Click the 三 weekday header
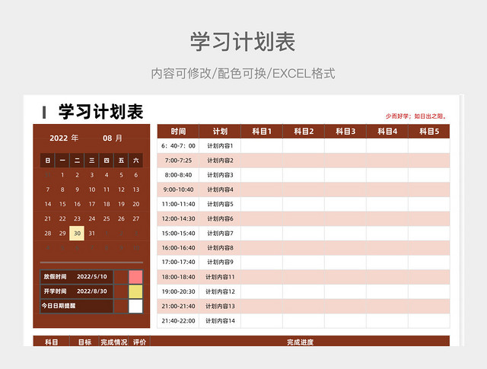This screenshot has width=487, height=369. coord(91,161)
